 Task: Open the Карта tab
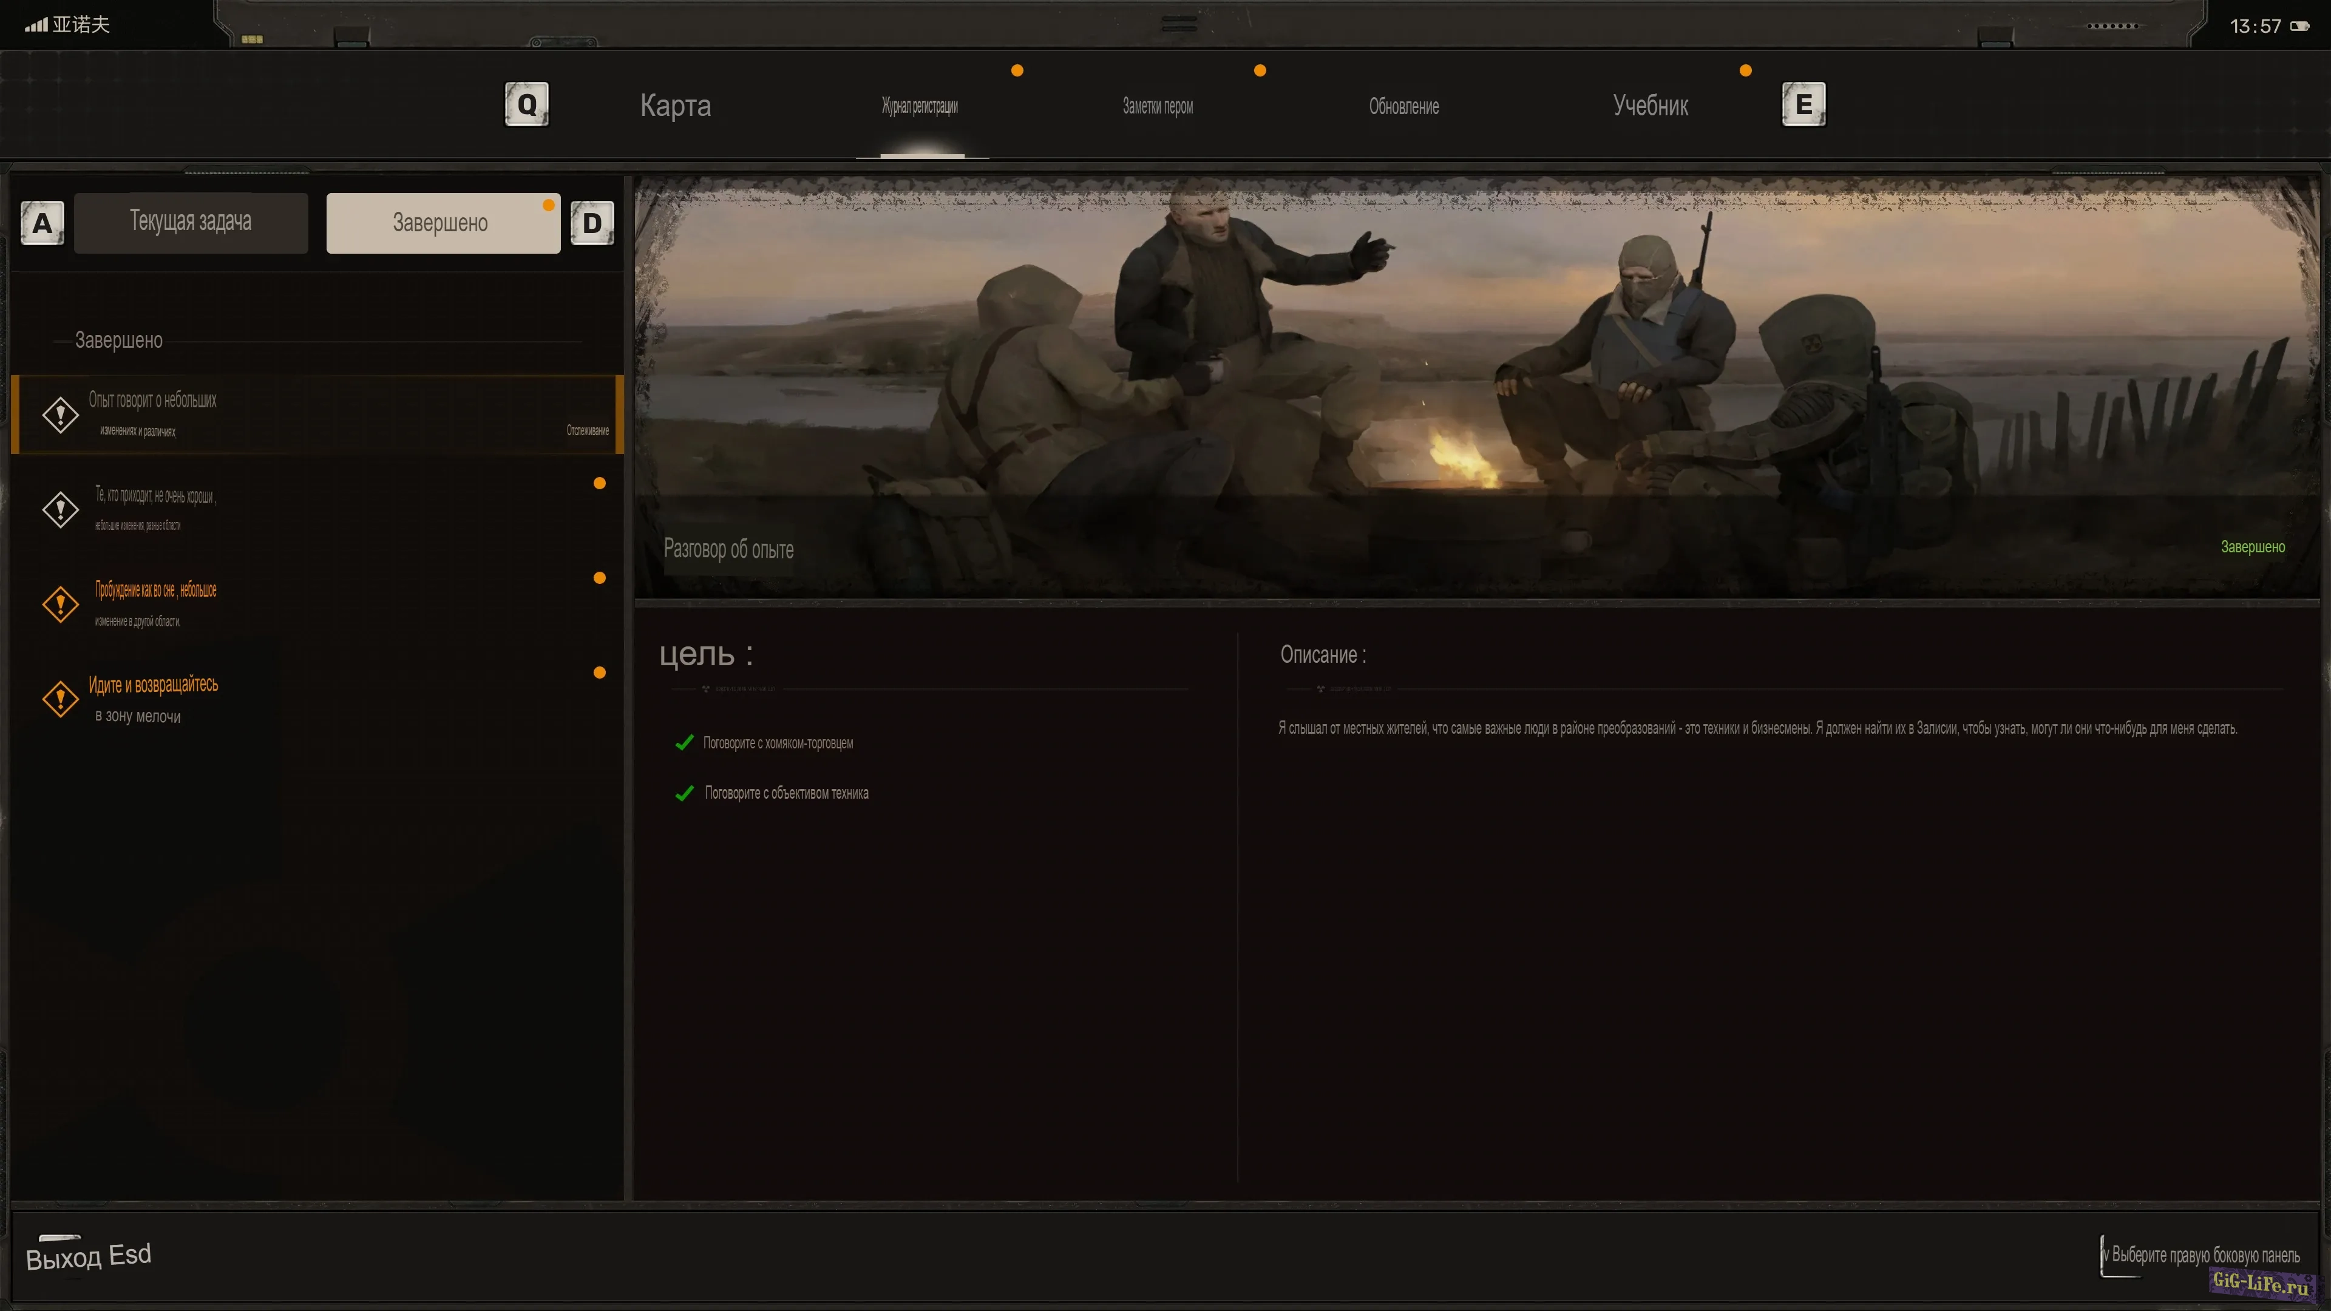(675, 106)
